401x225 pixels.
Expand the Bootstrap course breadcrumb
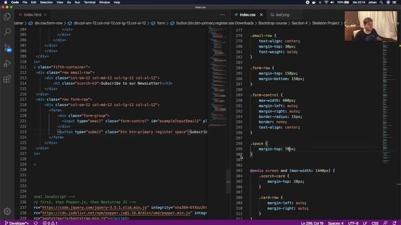[273, 23]
